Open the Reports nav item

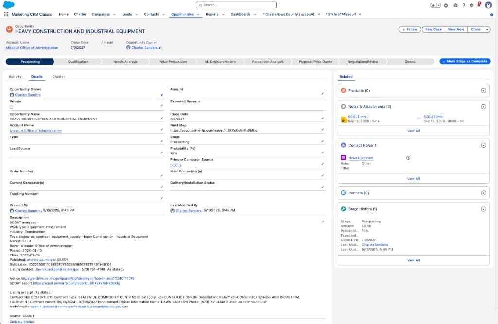(212, 14)
